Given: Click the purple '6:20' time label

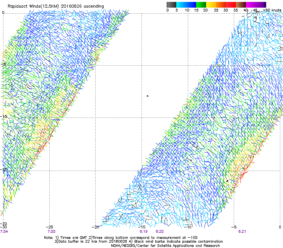Looking at the screenshot, I should (x=159, y=232).
